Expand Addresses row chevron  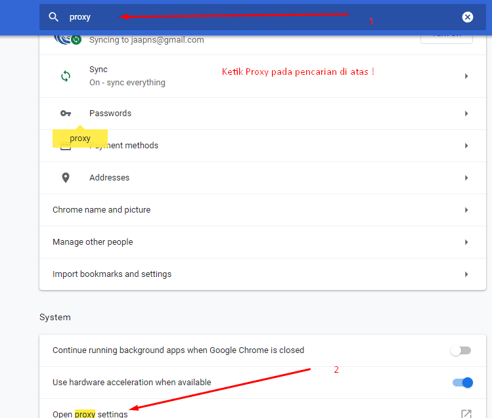[x=466, y=178]
